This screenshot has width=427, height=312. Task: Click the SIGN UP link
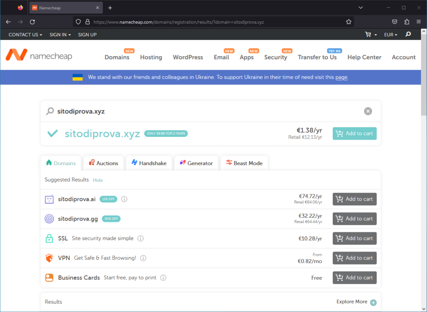[x=88, y=35]
